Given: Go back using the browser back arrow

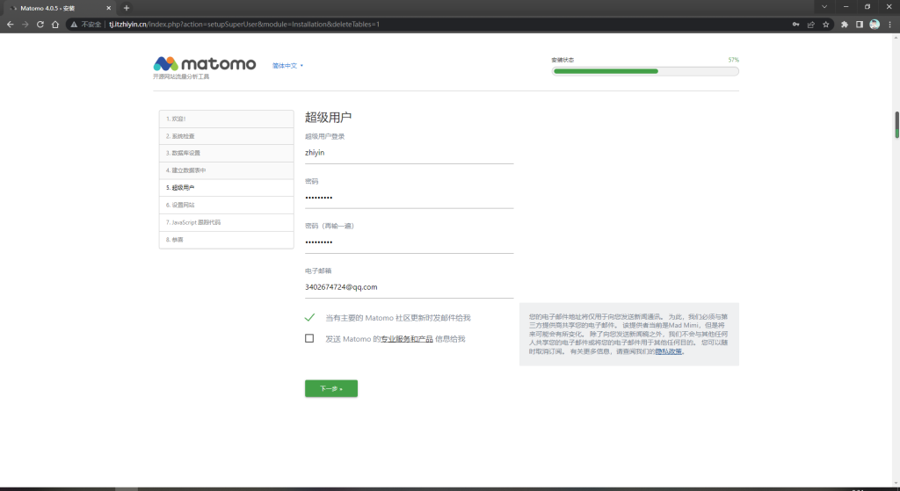Looking at the screenshot, I should pos(10,25).
